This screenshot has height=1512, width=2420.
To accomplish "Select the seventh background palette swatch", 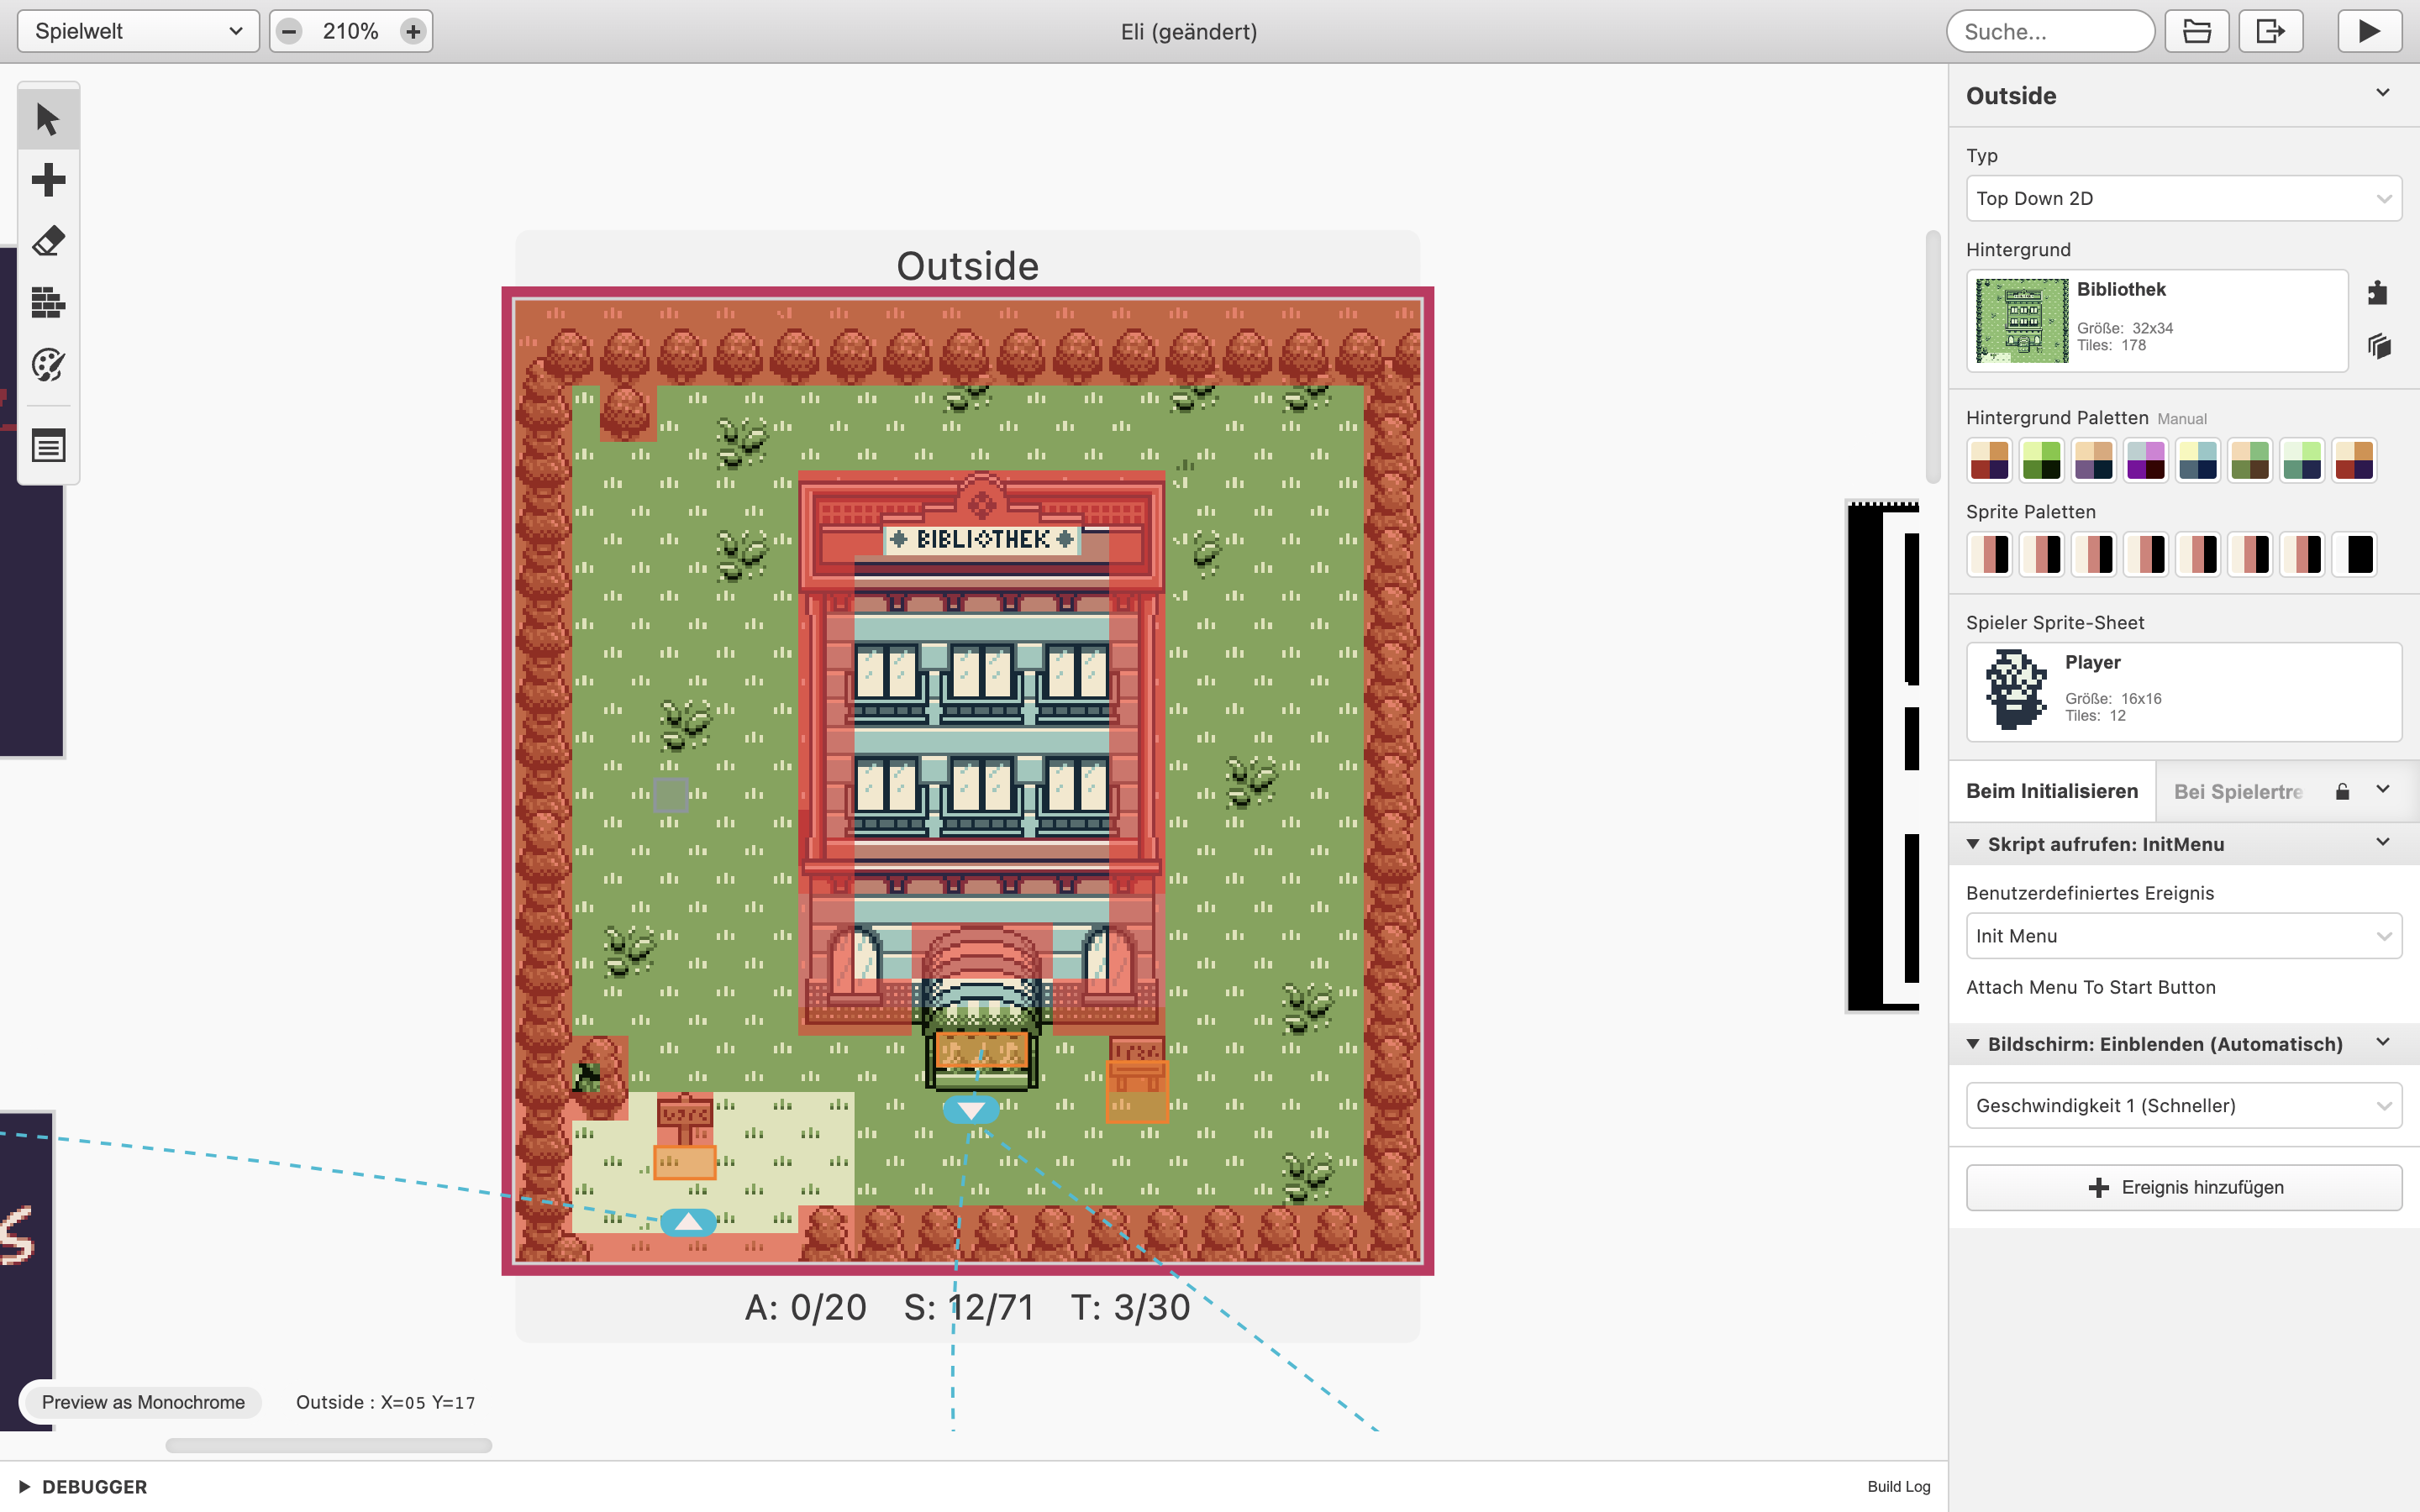I will point(2301,460).
